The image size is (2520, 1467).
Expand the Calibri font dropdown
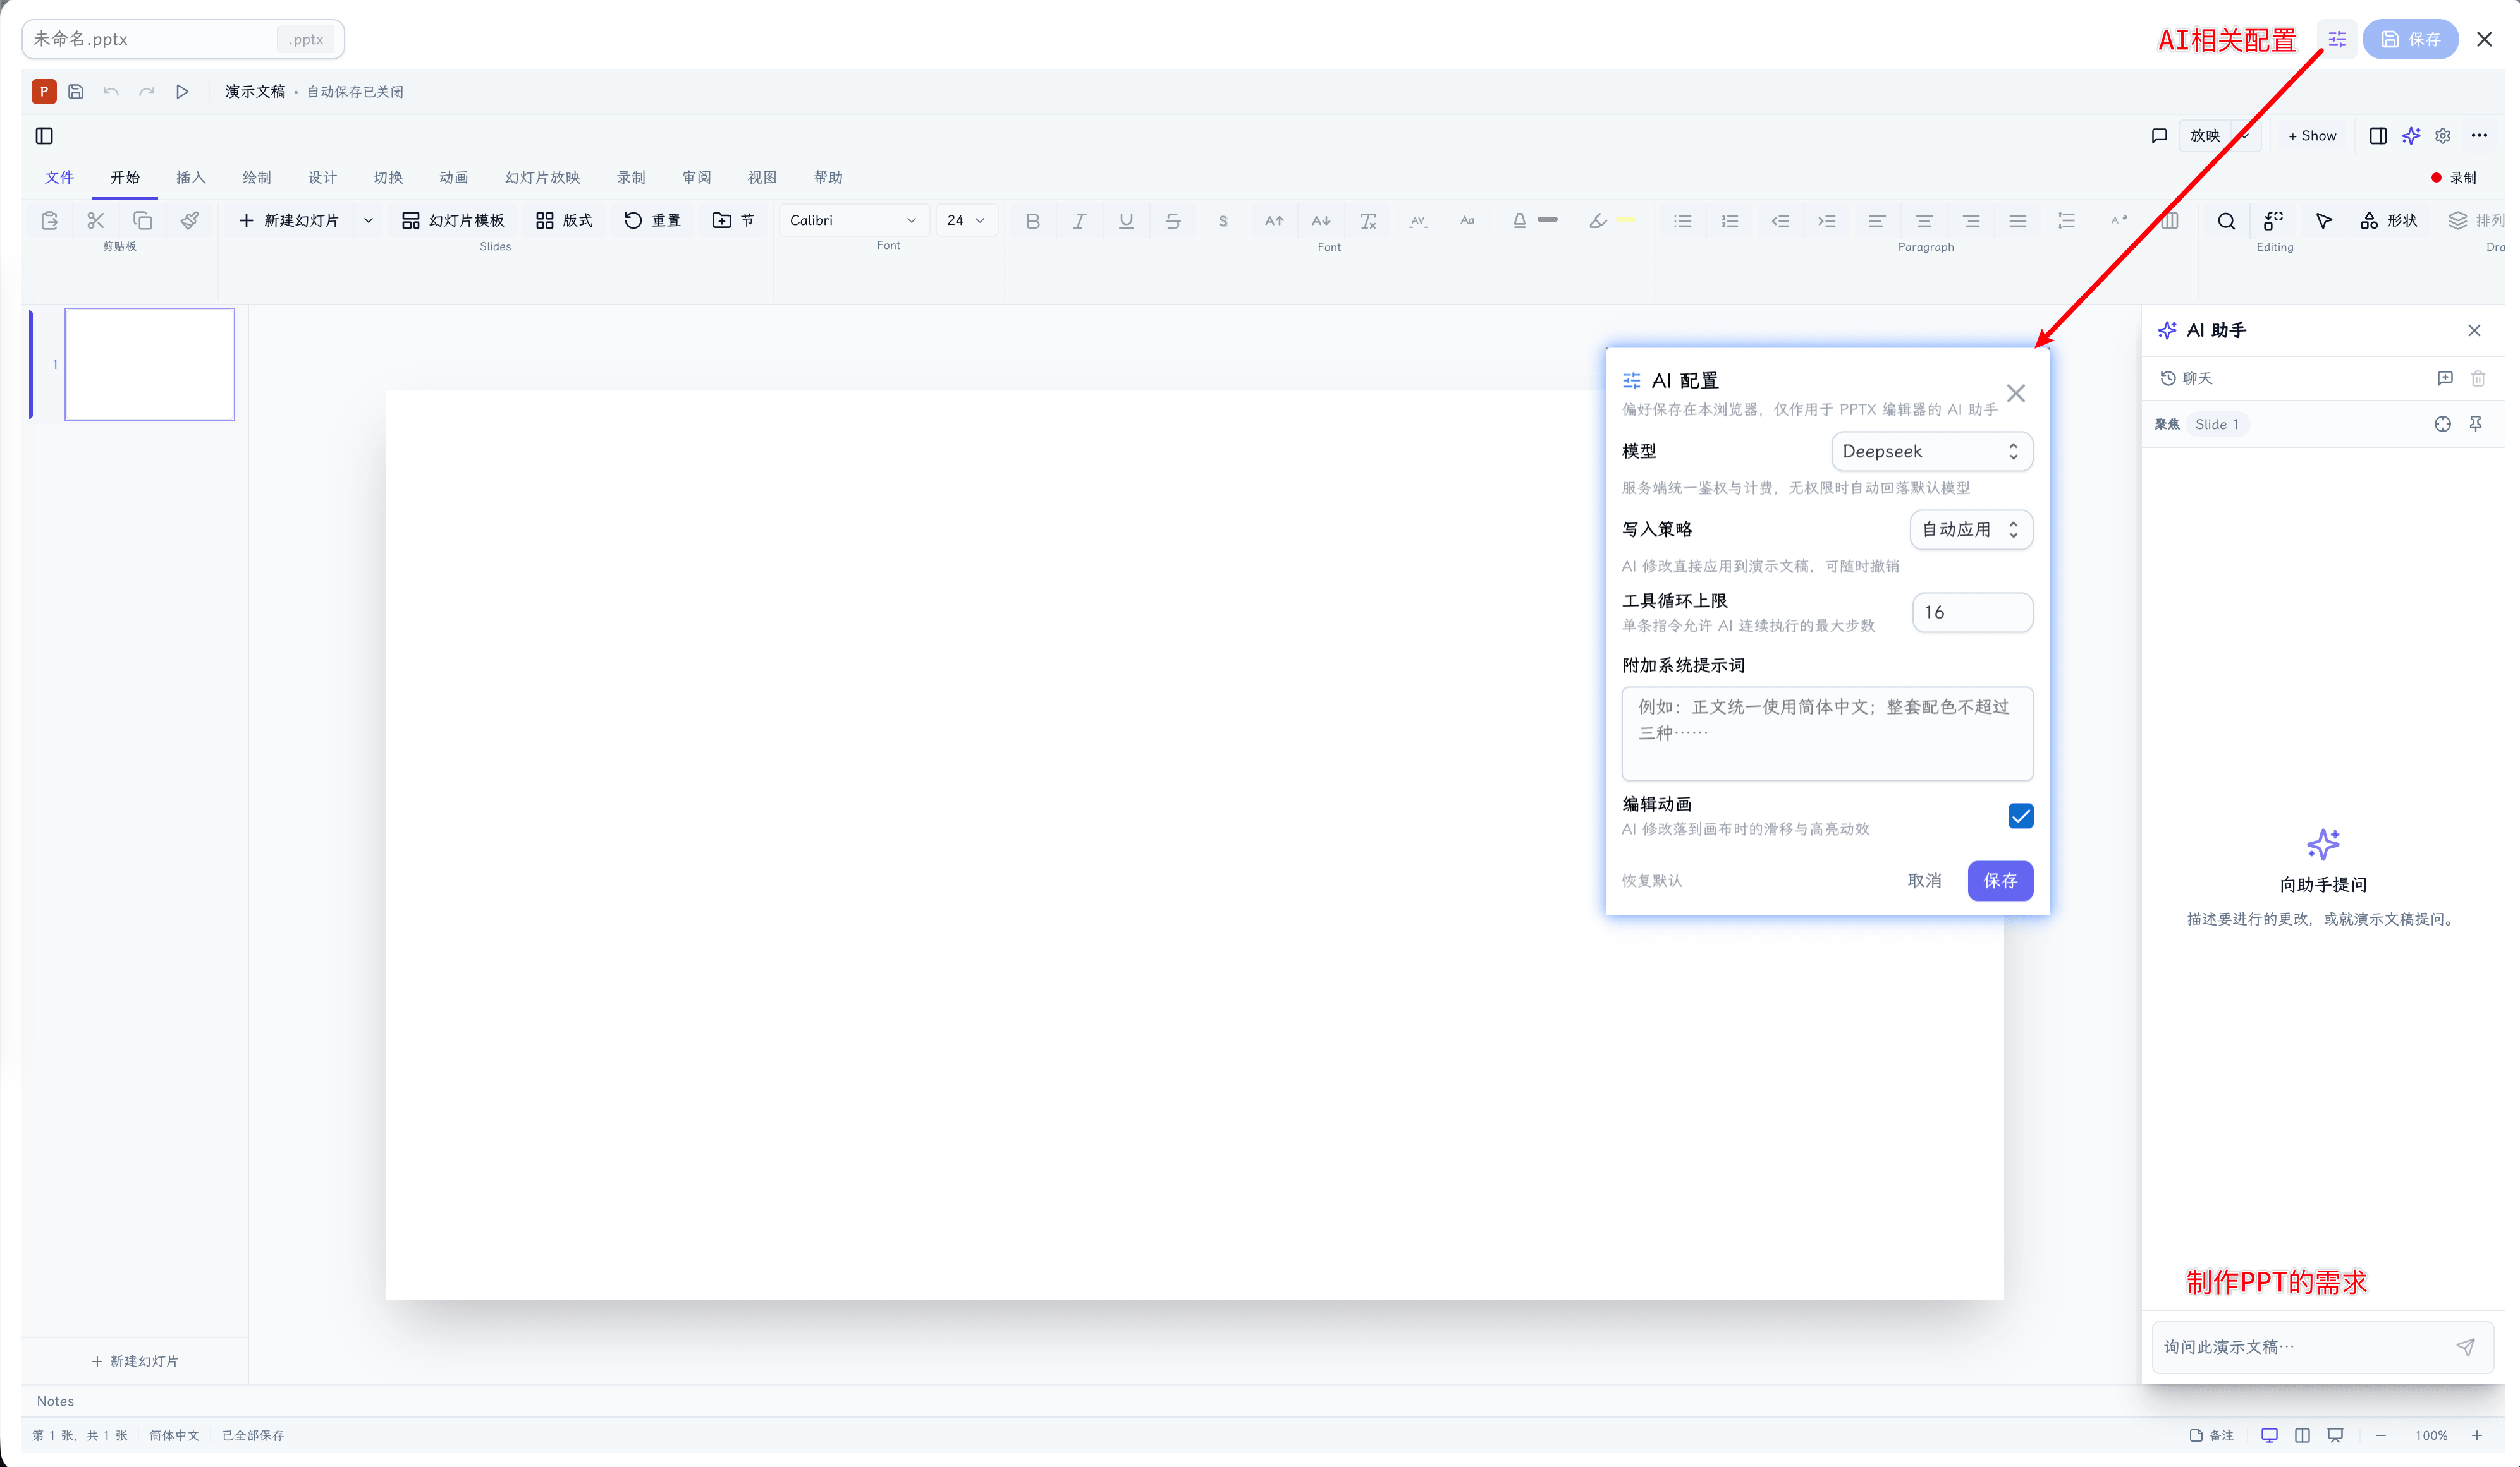(853, 220)
